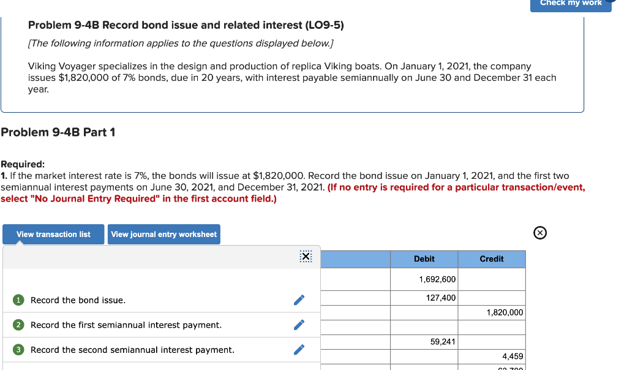Edit the second semiannual interest payment entry
This screenshot has width=627, height=370.
pyautogui.click(x=299, y=349)
